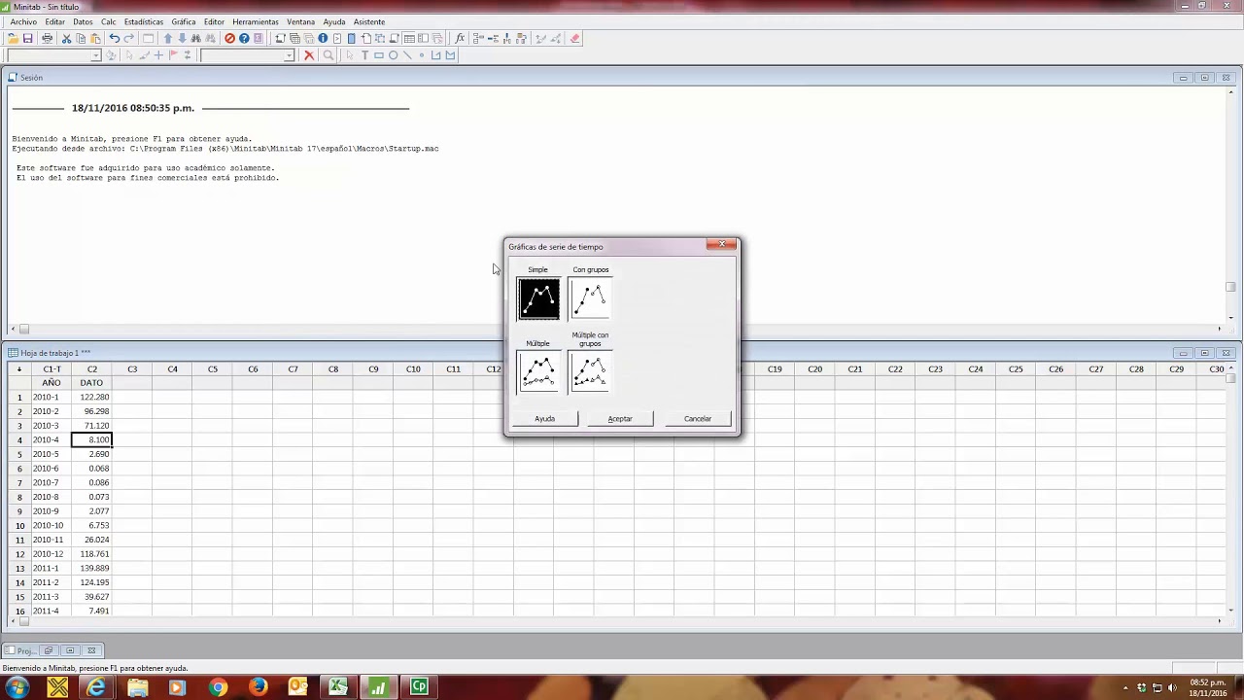This screenshot has height=700, width=1244.
Task: Select the Simple time series graph
Action: (x=538, y=298)
